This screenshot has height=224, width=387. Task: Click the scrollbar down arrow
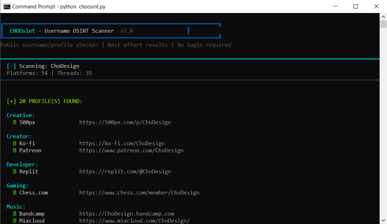click(x=383, y=220)
